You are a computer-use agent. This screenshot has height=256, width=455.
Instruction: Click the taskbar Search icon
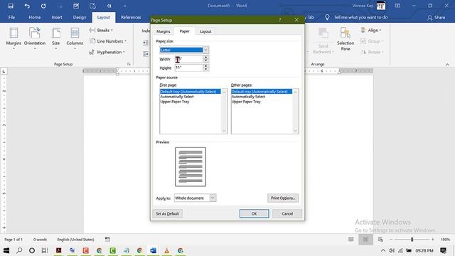coord(19,250)
